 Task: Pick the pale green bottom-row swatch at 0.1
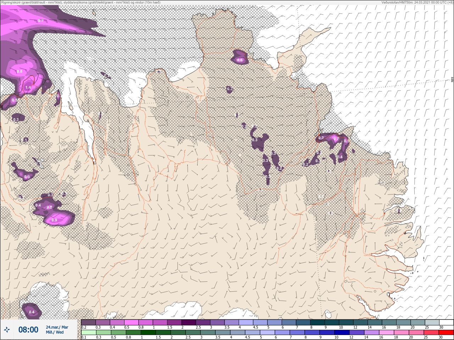[x=88, y=333]
